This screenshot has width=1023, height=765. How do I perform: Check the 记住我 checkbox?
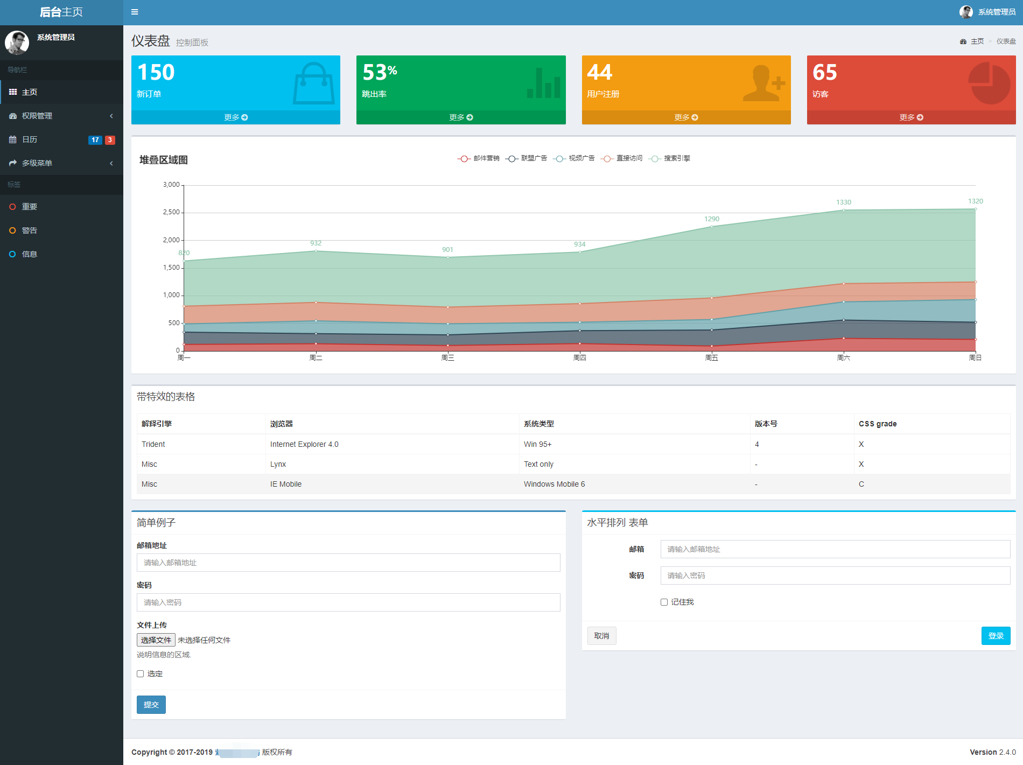664,602
